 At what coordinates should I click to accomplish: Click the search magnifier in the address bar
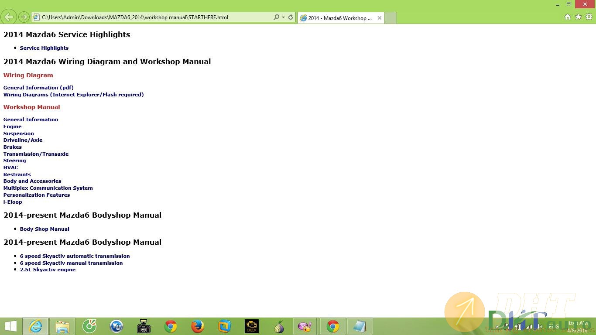[276, 17]
